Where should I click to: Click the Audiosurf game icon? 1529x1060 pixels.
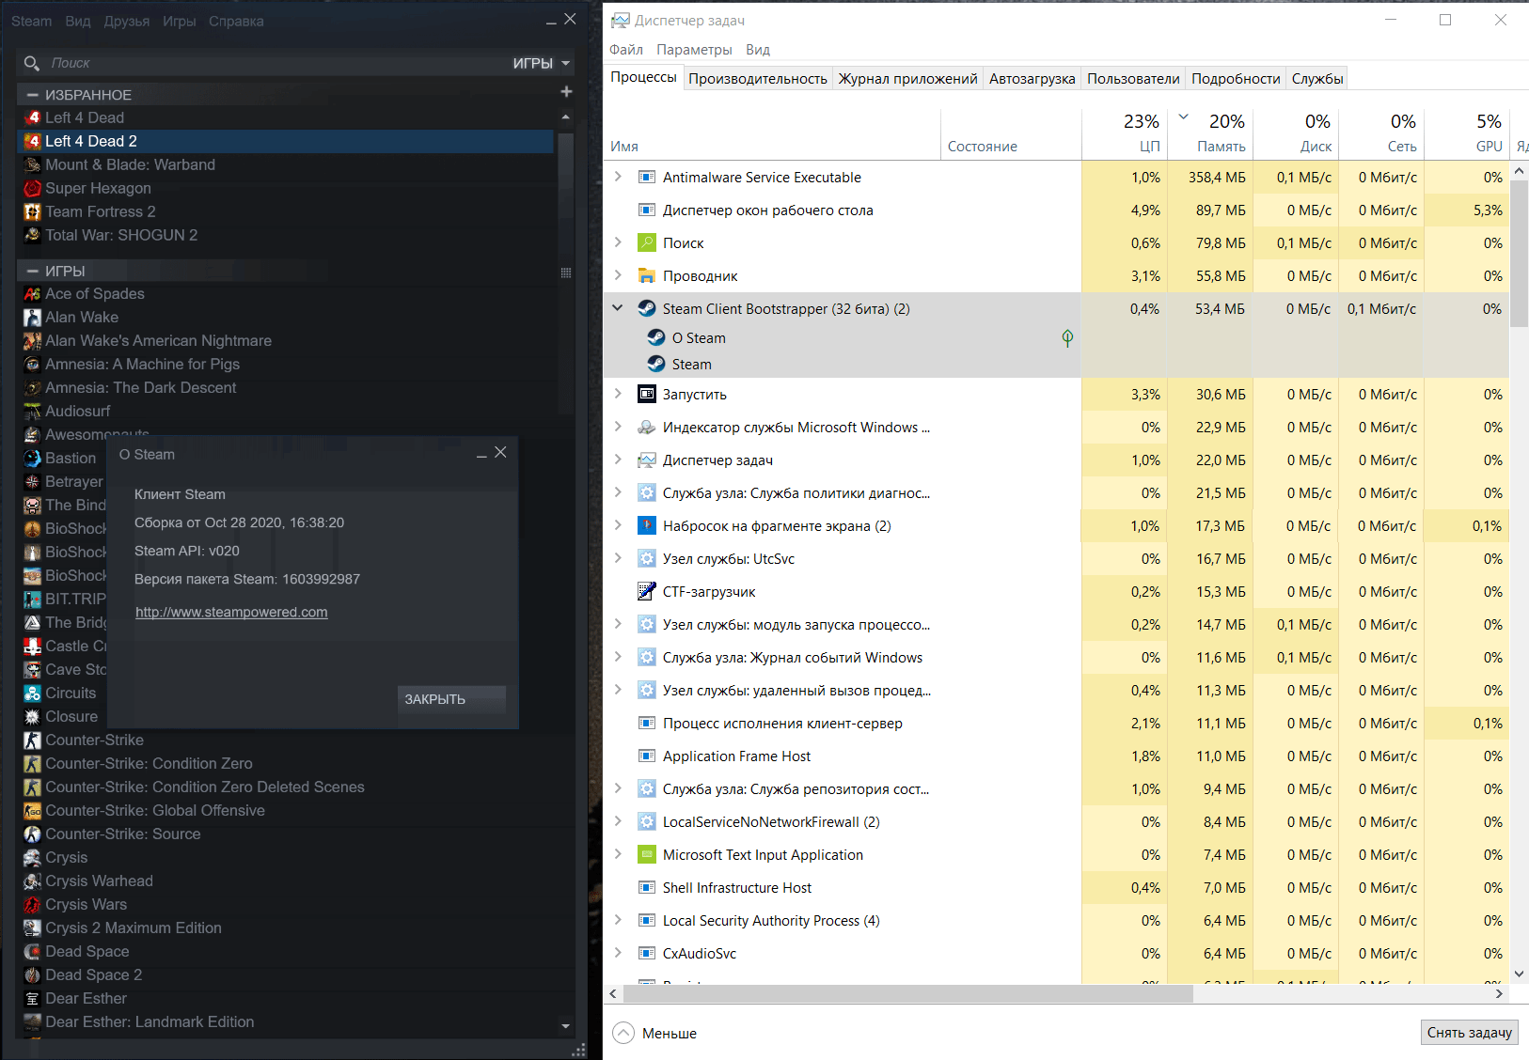[x=33, y=411]
